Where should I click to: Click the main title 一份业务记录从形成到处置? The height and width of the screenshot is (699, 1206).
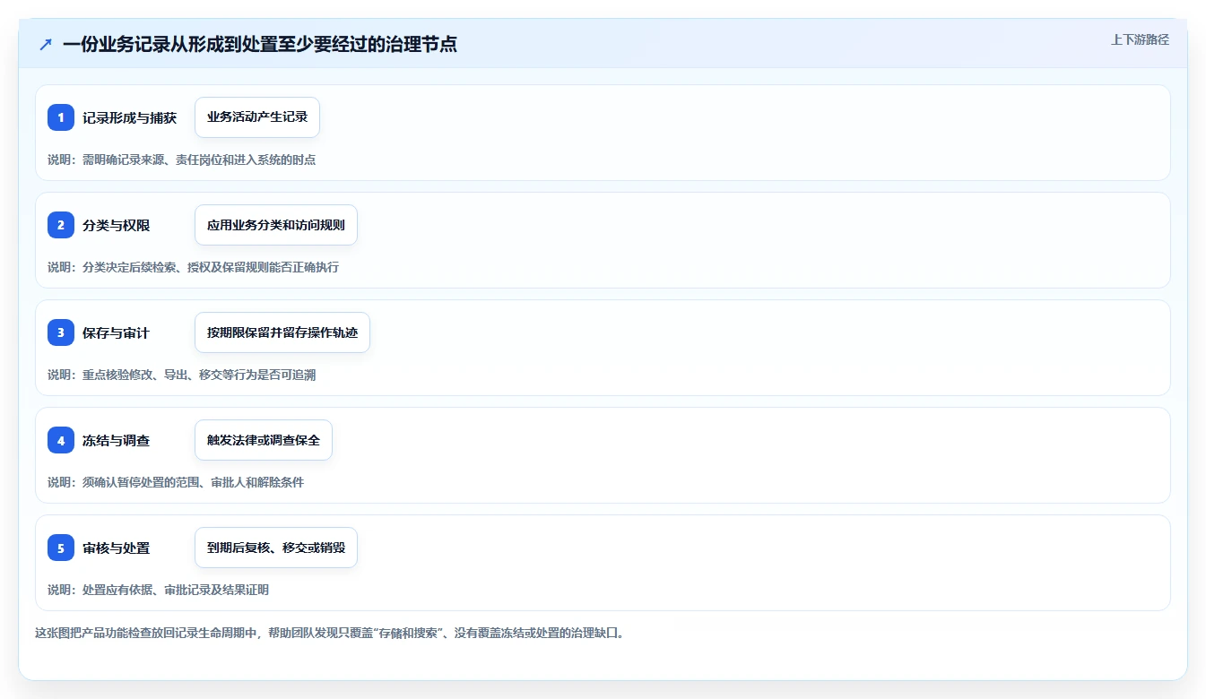(260, 44)
